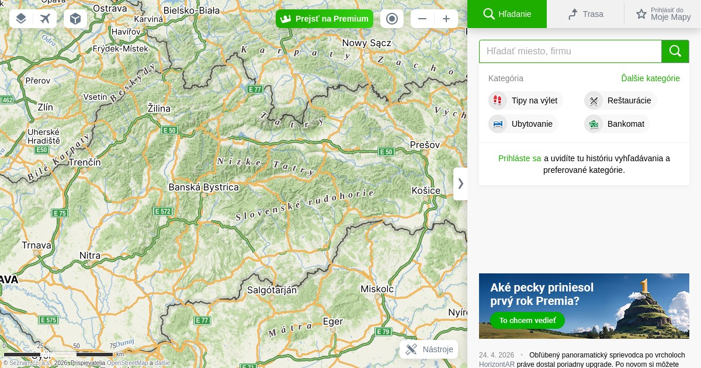Zoom out using the minus button
Viewport: 701px width, 368px height.
point(422,19)
